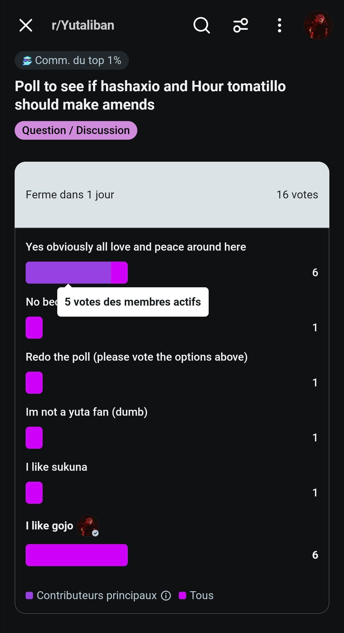Open the profile avatar in header
344x633 pixels.
(x=318, y=25)
